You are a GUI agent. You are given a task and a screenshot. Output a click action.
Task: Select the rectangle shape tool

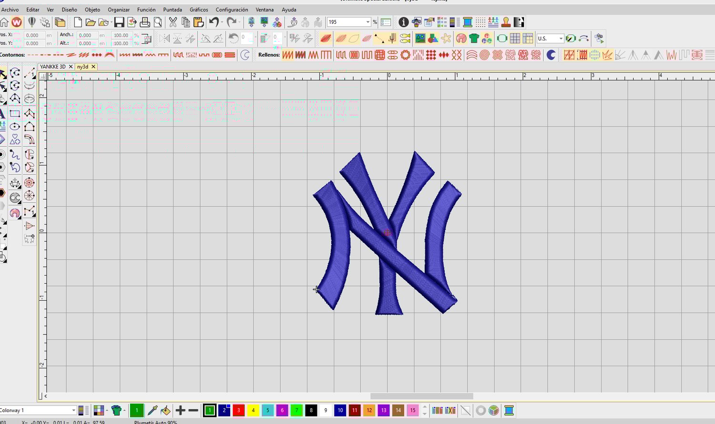tap(15, 114)
